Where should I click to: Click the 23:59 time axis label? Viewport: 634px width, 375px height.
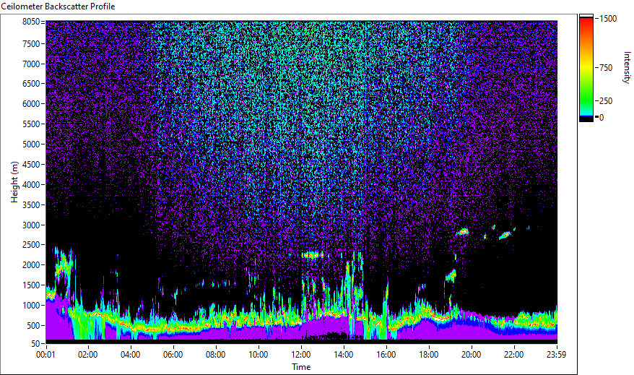[x=556, y=355]
